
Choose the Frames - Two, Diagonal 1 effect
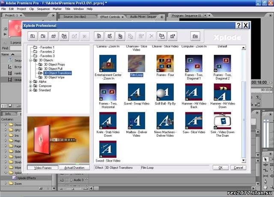pos(194,63)
